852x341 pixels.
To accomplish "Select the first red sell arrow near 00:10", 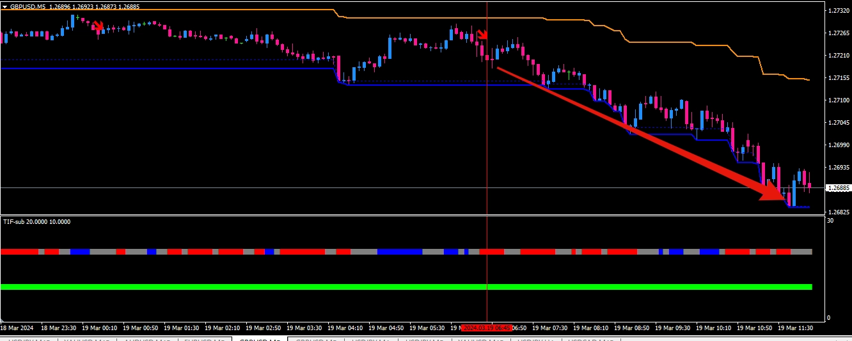I will pos(99,26).
